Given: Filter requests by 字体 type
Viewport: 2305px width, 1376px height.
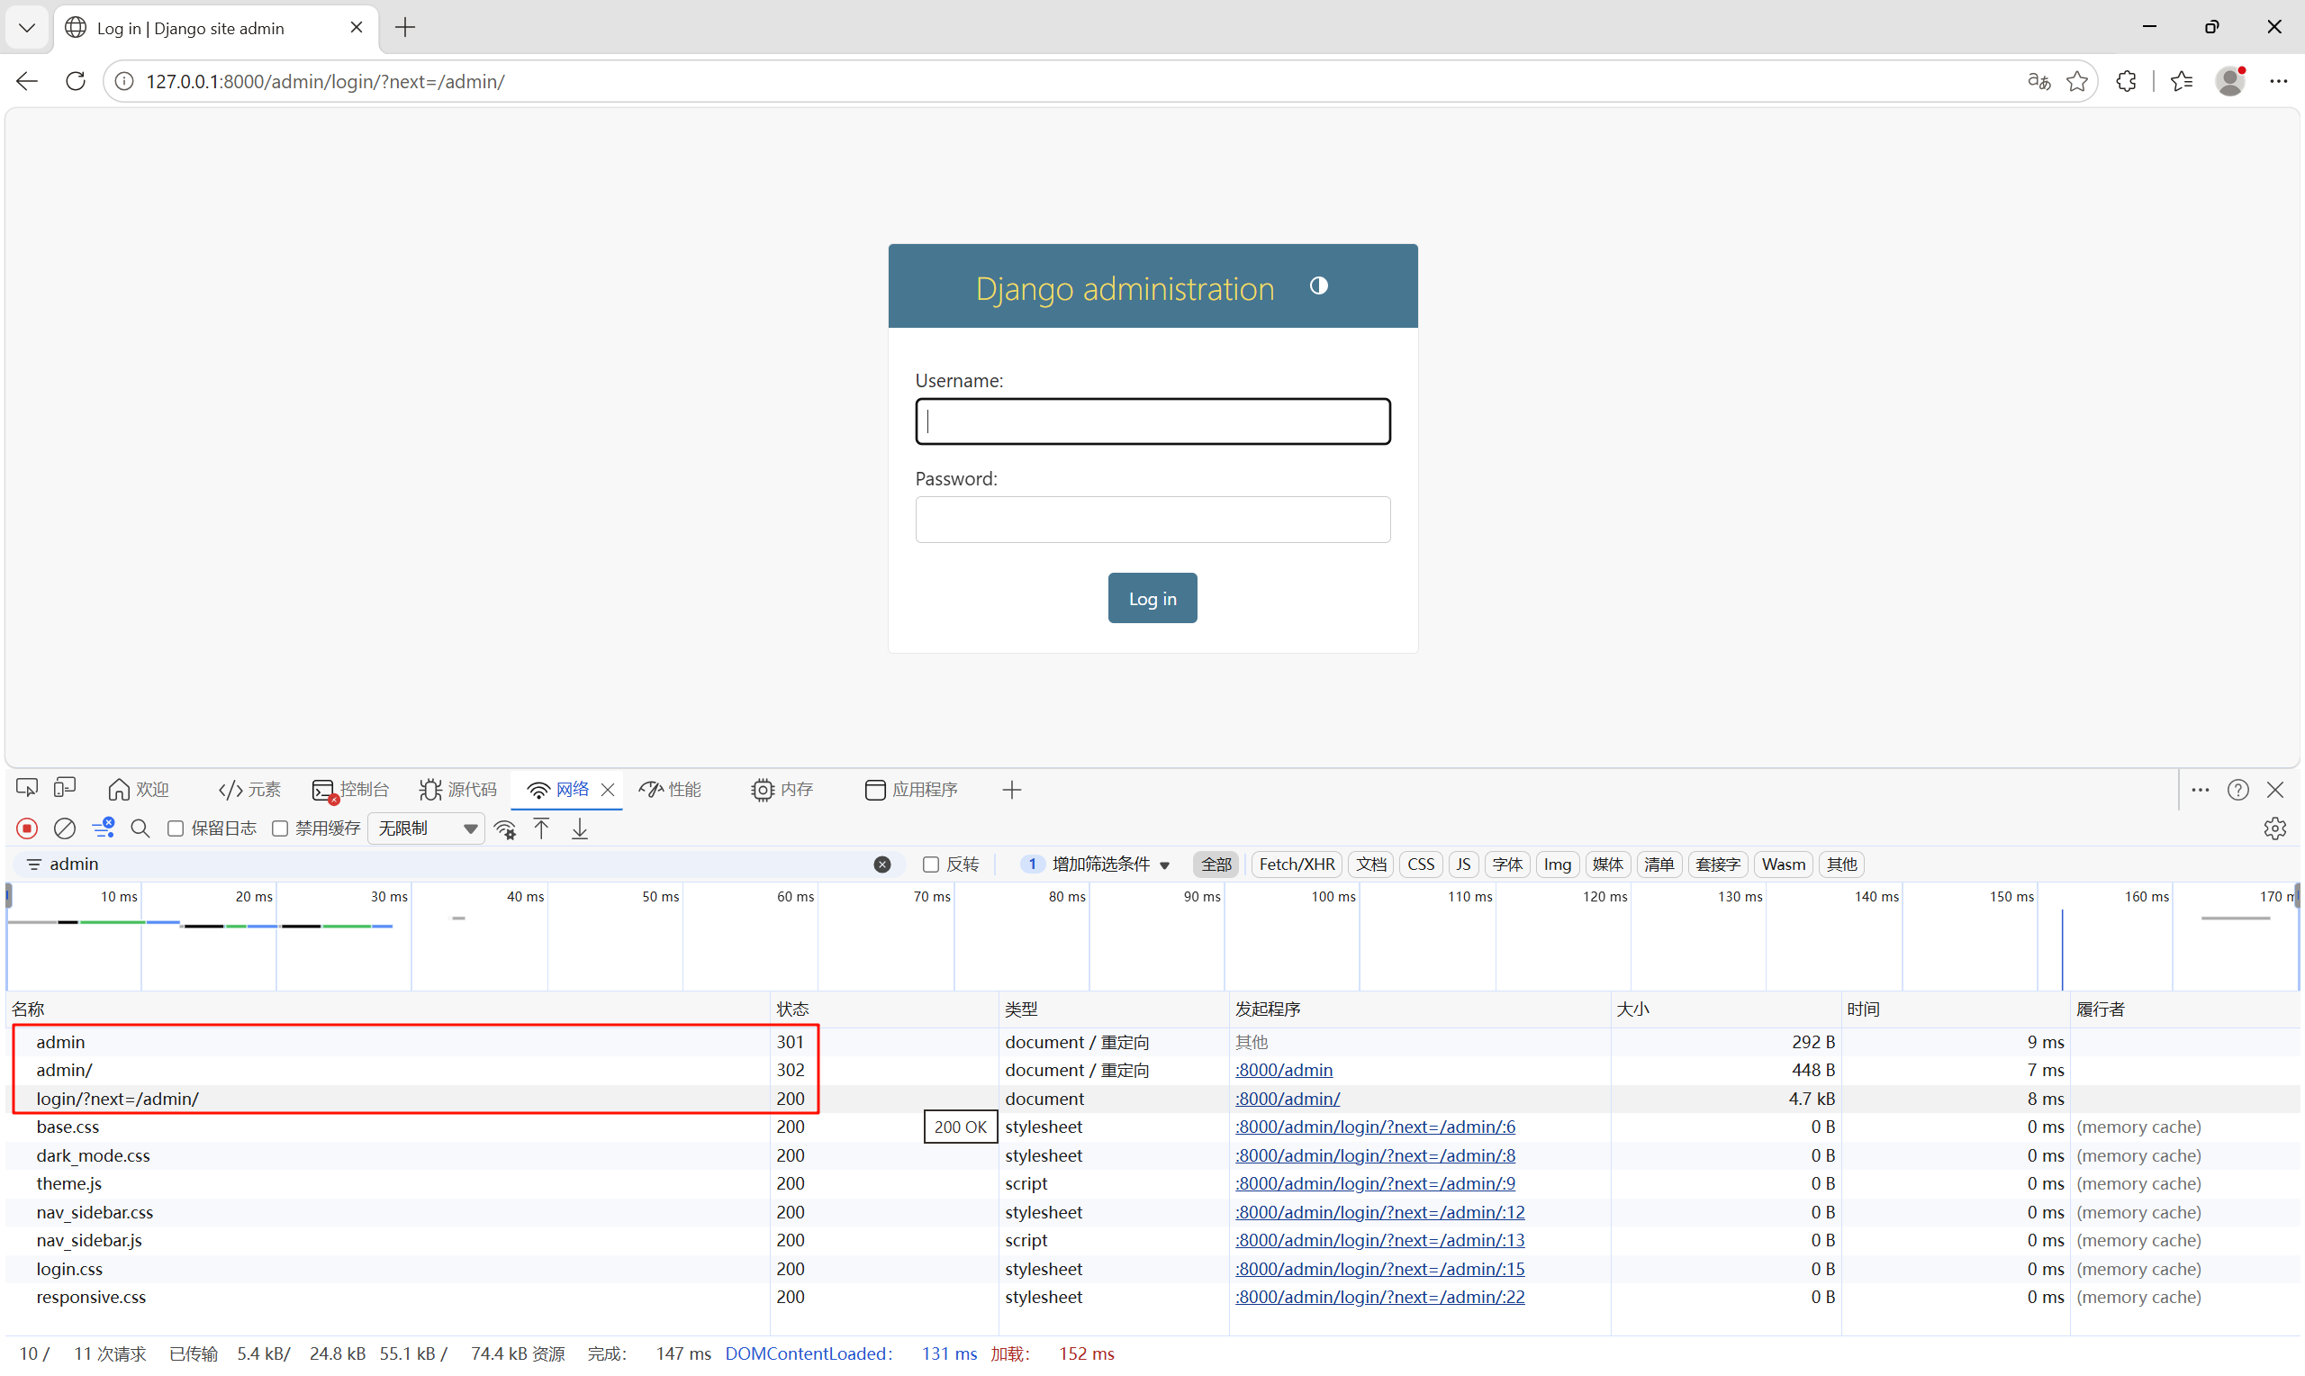Looking at the screenshot, I should tap(1507, 865).
